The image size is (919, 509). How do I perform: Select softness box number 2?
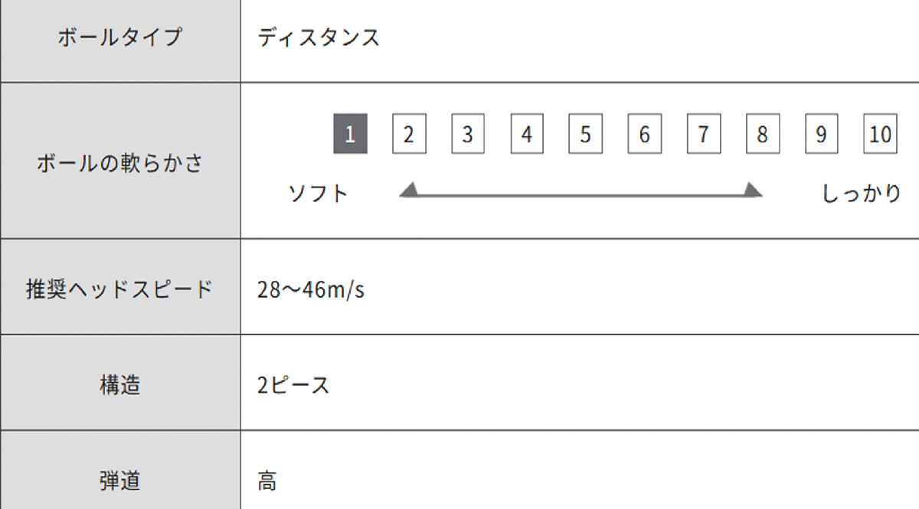point(409,135)
